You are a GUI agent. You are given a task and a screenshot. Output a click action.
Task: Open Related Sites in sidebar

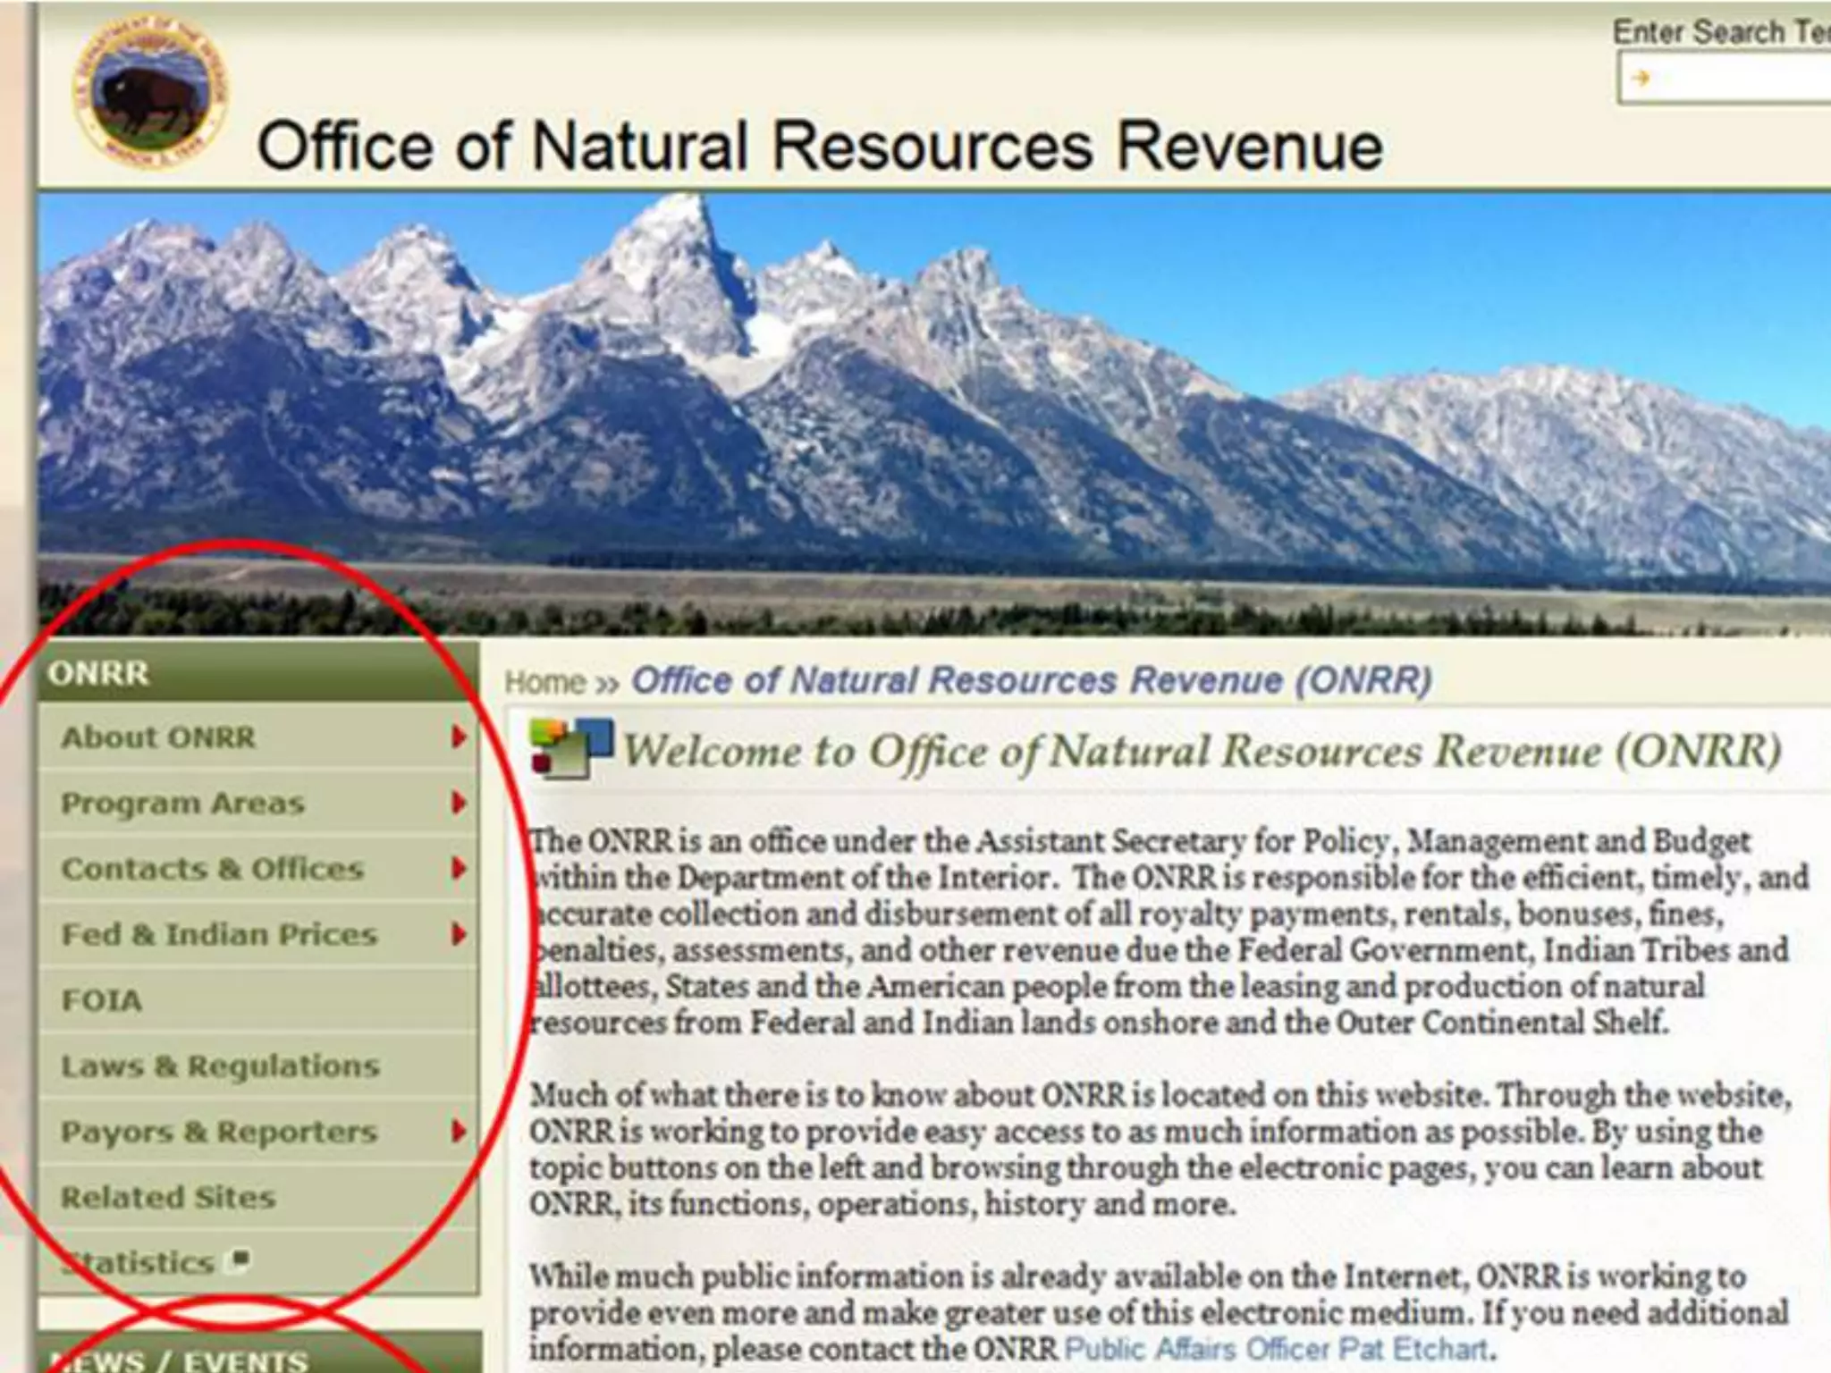[x=167, y=1197]
